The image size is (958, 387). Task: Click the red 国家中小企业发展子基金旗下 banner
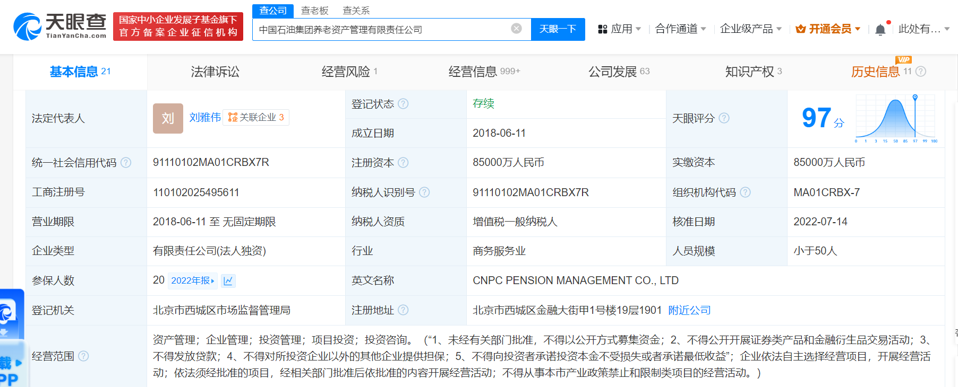[178, 26]
